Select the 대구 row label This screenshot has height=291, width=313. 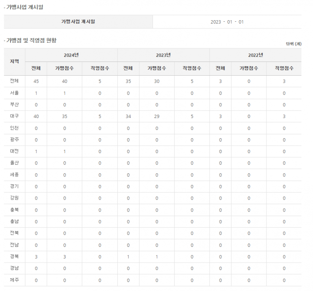click(15, 116)
